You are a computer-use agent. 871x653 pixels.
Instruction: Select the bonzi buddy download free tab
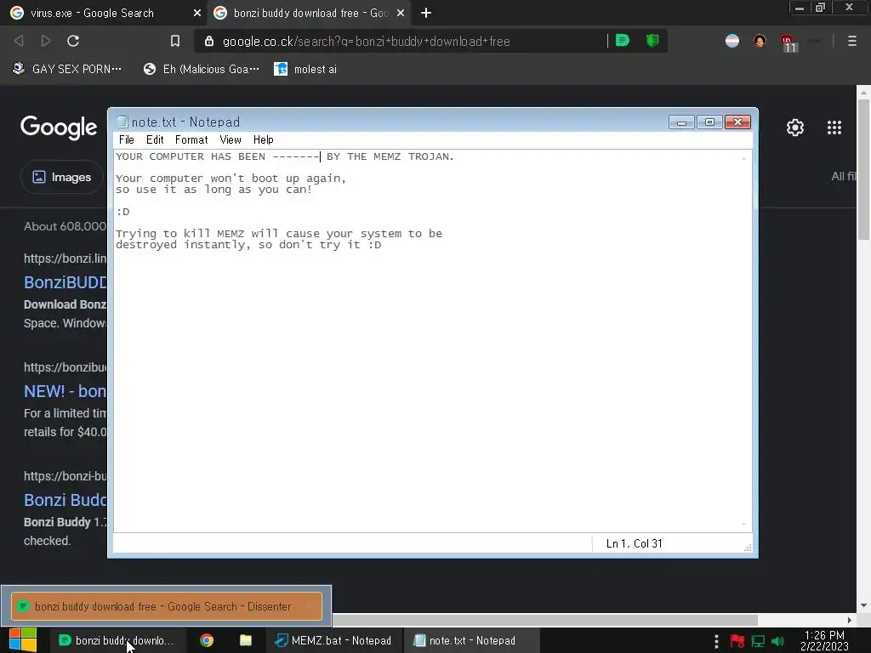click(309, 13)
